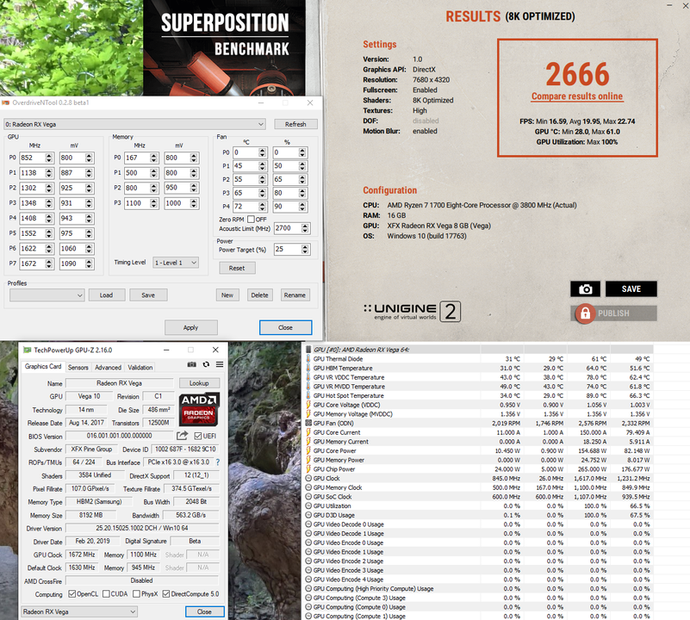Click the GPU Utilization sensor icon
This screenshot has width=690, height=620.
pyautogui.click(x=308, y=506)
